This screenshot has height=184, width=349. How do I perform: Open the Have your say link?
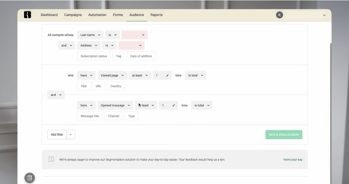(x=293, y=159)
